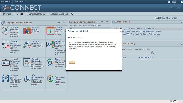
Task: Open the Current Documents icon
Action: coord(27,62)
